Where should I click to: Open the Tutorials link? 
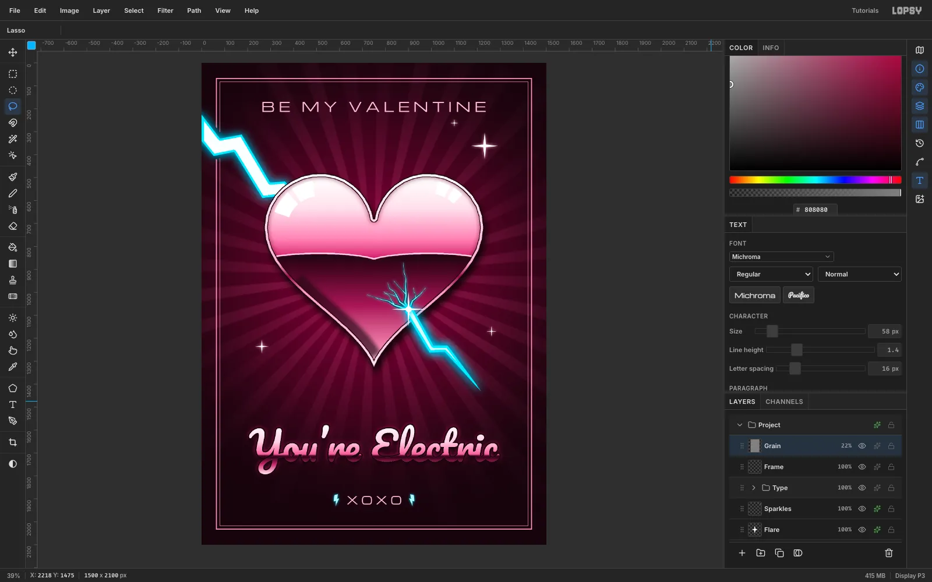point(865,10)
